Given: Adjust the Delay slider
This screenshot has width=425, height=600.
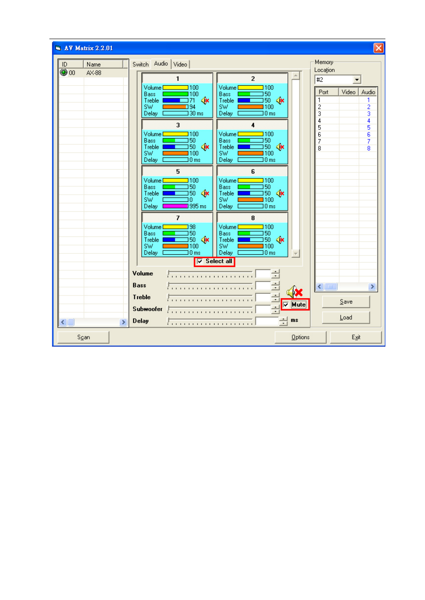Looking at the screenshot, I should (x=210, y=321).
